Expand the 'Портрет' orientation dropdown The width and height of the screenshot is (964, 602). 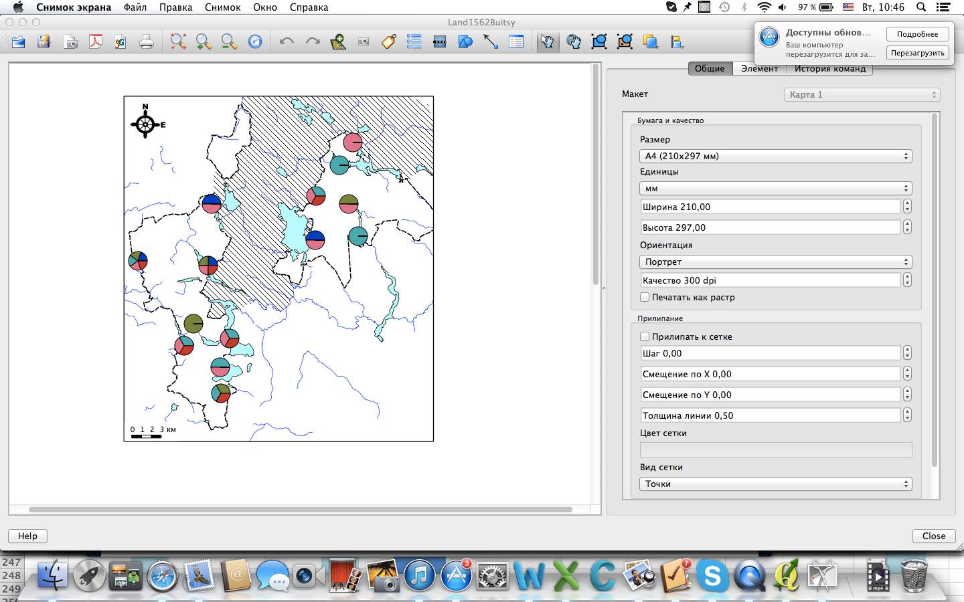(775, 262)
